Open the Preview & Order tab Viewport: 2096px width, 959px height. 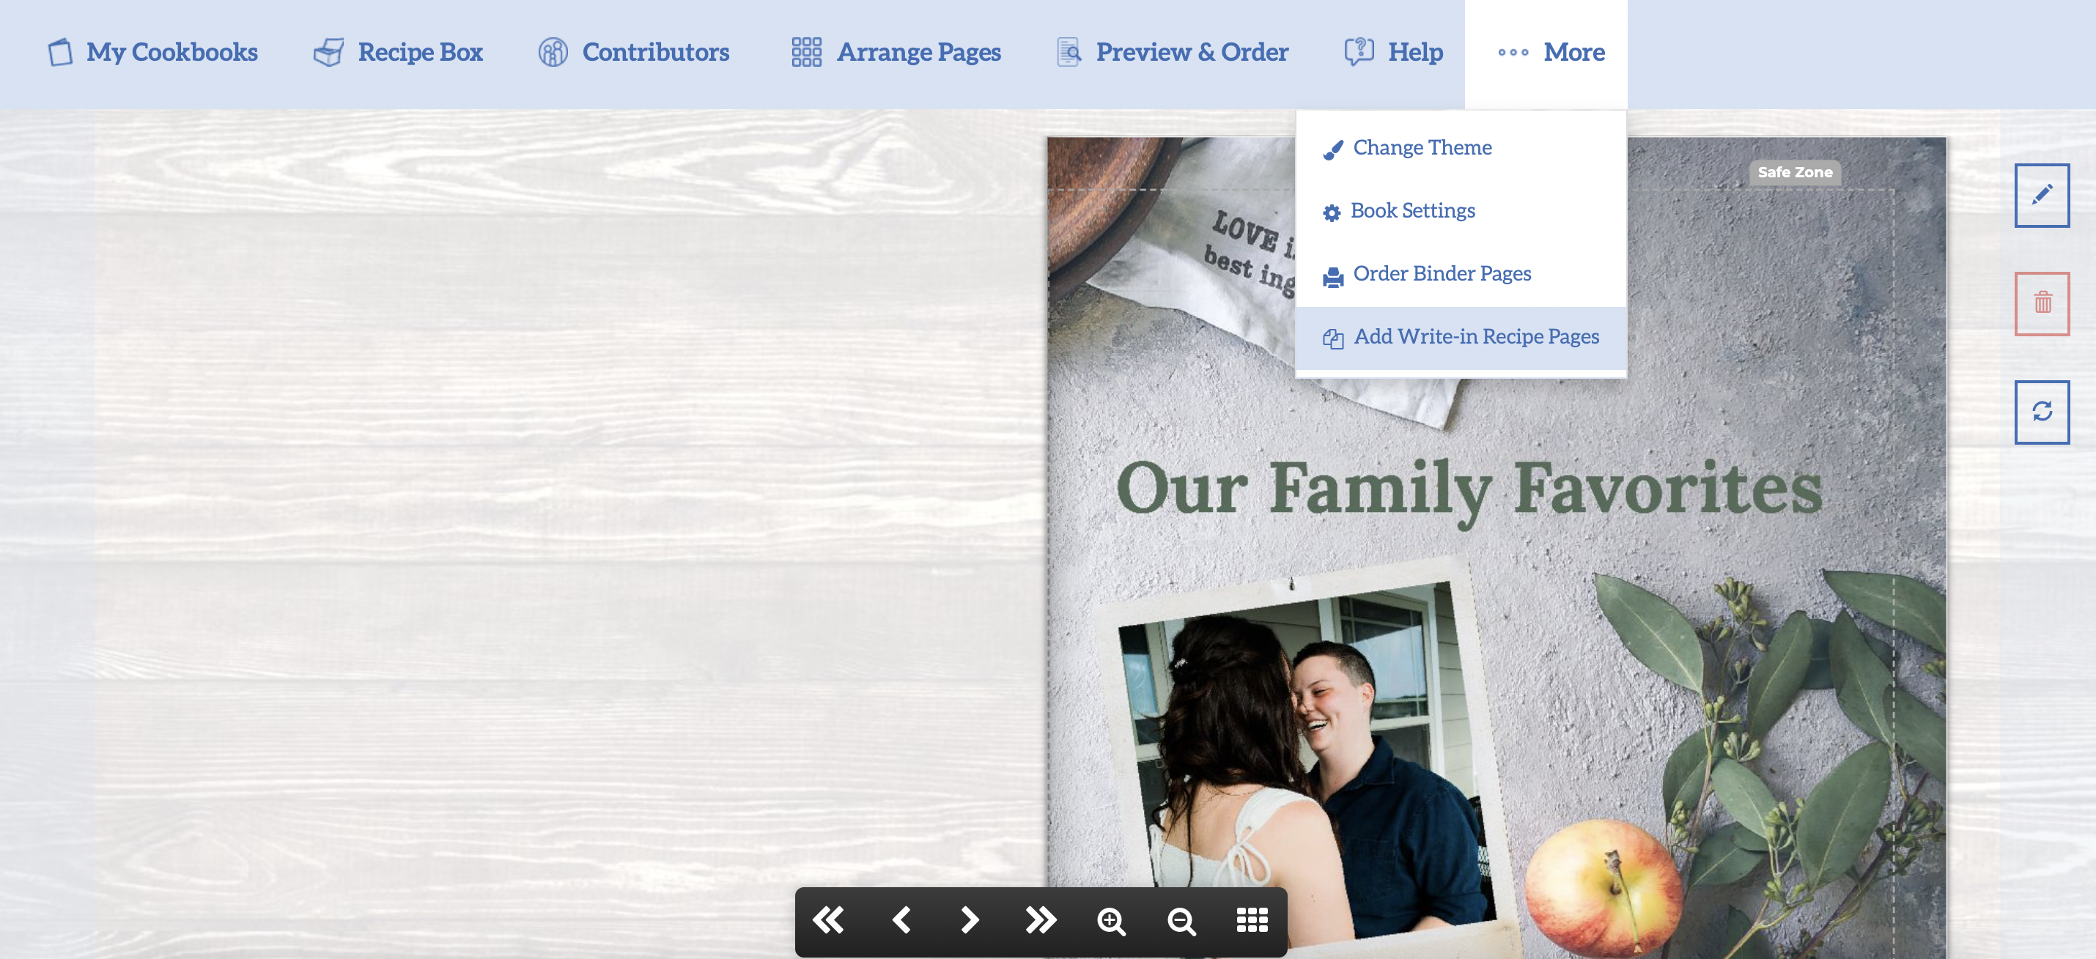[x=1172, y=52]
